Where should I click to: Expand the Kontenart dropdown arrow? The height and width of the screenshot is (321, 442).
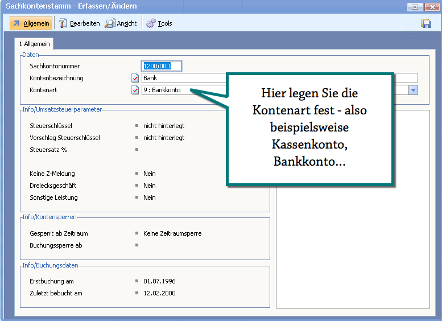(x=414, y=90)
